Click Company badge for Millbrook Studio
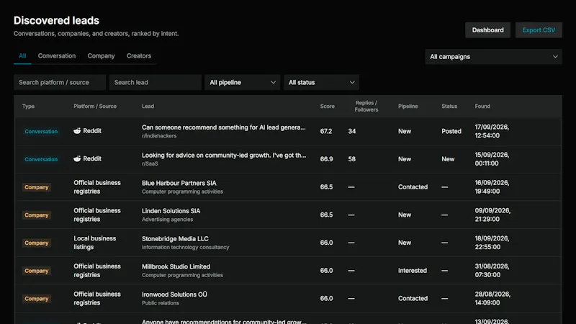 (37, 271)
